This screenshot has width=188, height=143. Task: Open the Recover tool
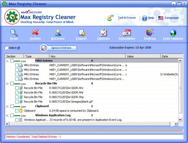tap(58, 33)
